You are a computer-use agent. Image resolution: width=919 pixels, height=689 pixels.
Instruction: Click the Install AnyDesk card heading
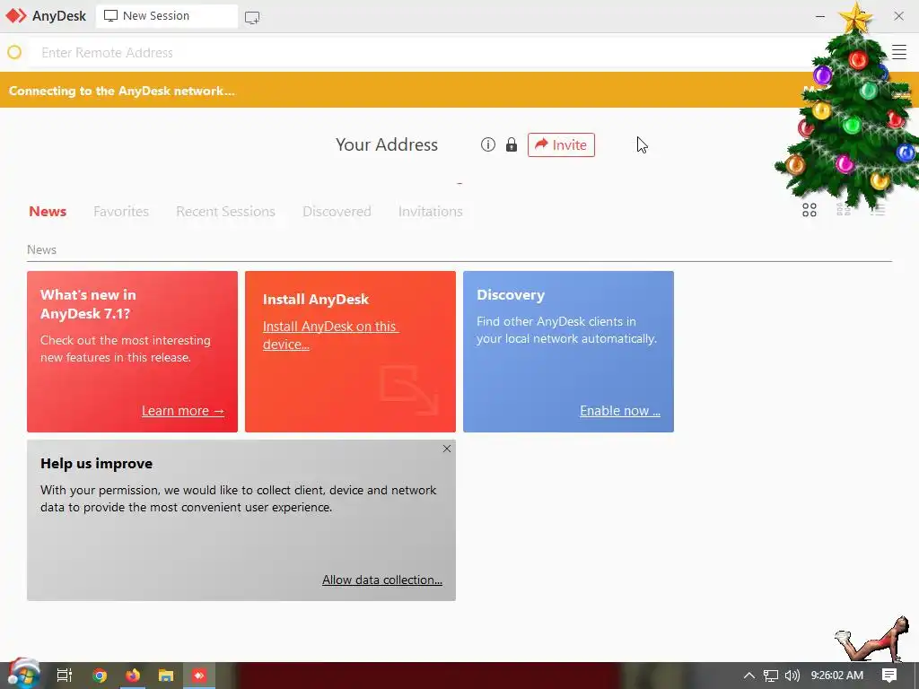[x=315, y=300]
